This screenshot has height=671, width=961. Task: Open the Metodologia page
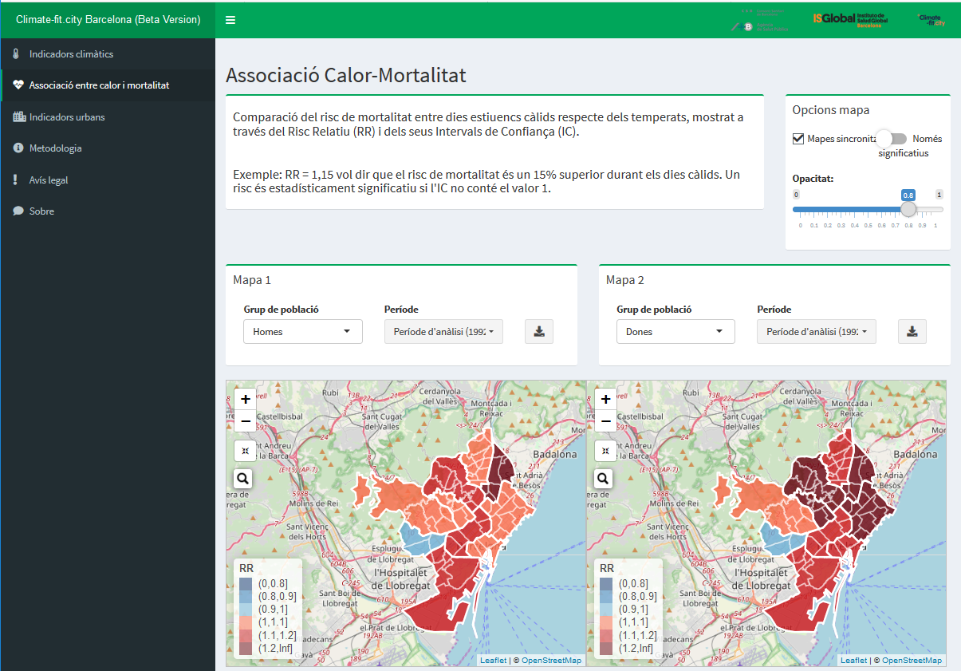(x=55, y=148)
